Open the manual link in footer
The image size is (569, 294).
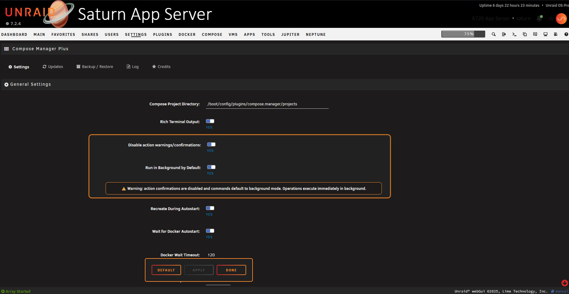[x=560, y=291]
